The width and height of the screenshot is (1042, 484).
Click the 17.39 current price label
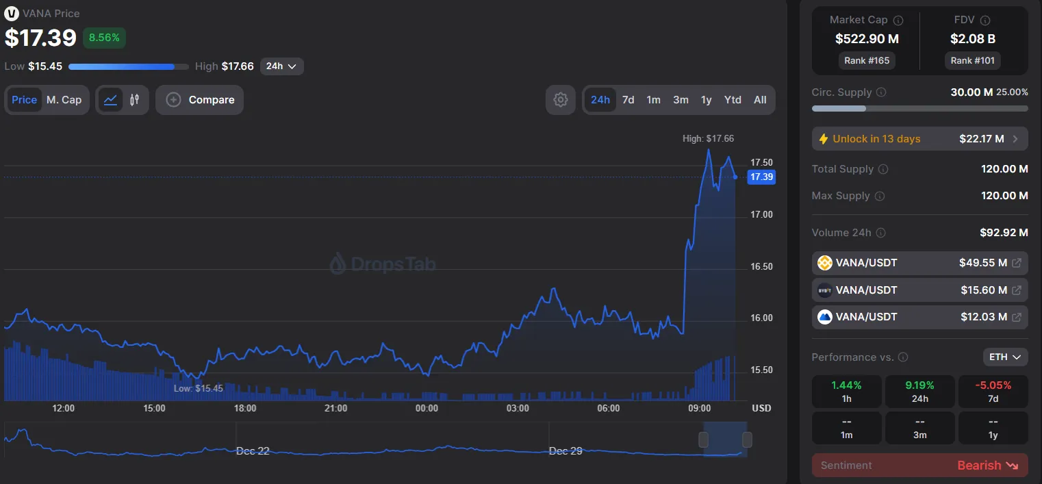pyautogui.click(x=761, y=177)
